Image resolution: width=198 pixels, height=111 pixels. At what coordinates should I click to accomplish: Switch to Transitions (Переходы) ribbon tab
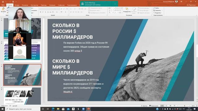[x=44, y=5]
